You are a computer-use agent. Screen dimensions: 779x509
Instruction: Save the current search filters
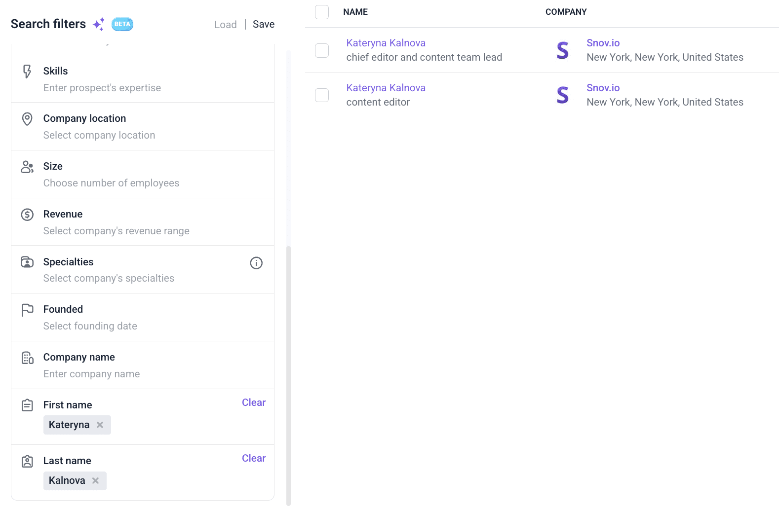pos(264,24)
